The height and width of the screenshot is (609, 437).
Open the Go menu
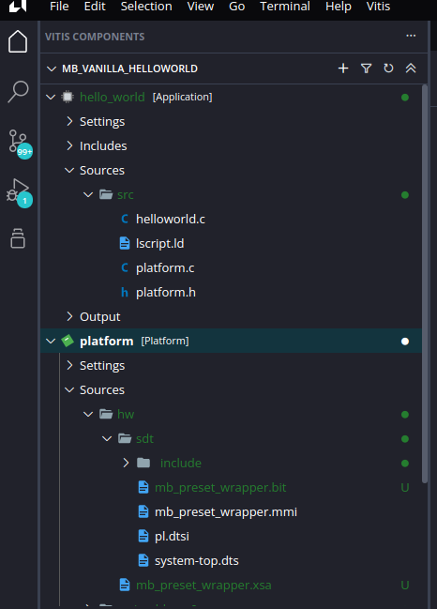[236, 7]
